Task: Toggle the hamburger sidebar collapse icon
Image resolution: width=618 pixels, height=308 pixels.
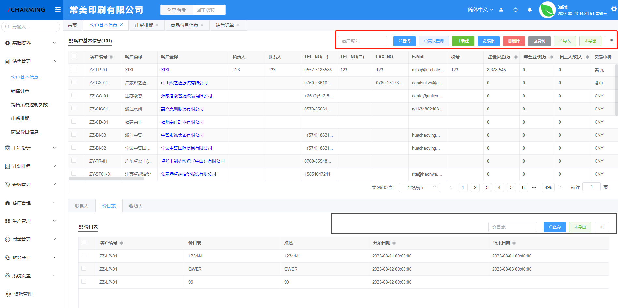Action: pos(58,10)
